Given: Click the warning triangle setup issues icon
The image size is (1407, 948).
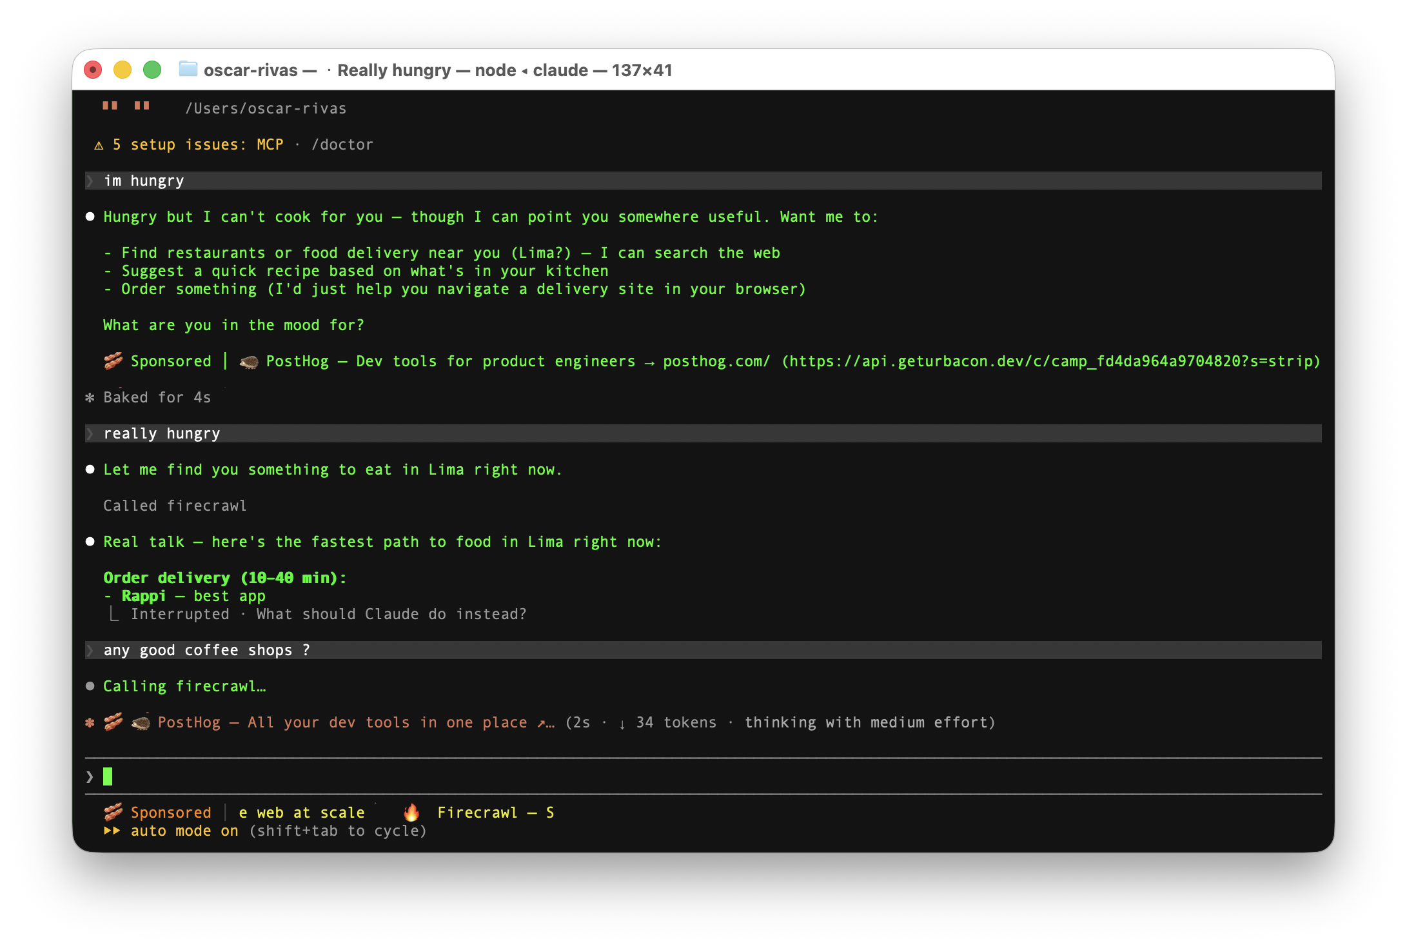Looking at the screenshot, I should click(99, 145).
